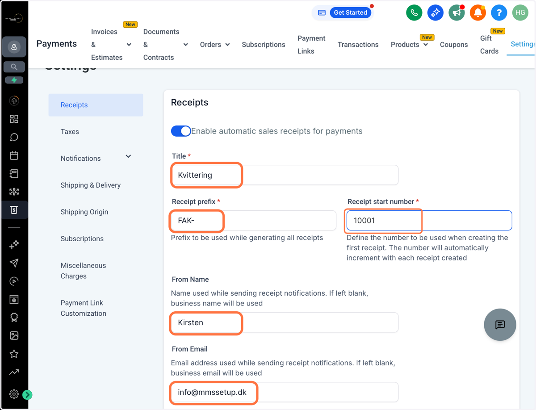Open Shipping Origin settings

click(84, 212)
